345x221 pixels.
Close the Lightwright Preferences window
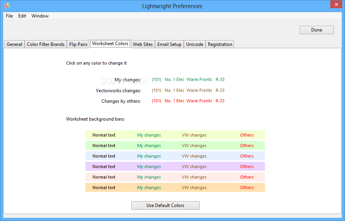[x=336, y=4]
